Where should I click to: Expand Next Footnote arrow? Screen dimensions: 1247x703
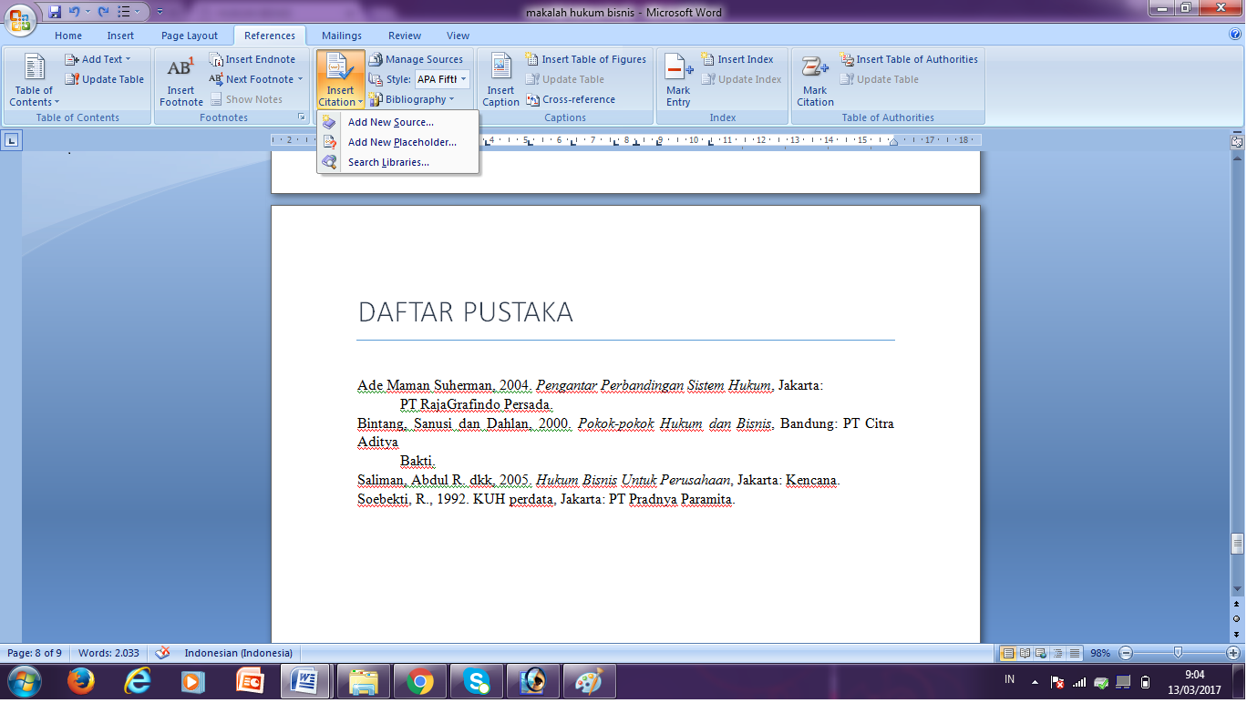click(x=301, y=79)
